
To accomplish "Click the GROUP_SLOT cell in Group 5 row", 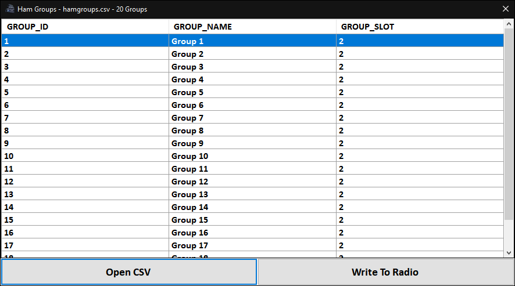I will pyautogui.click(x=420, y=92).
